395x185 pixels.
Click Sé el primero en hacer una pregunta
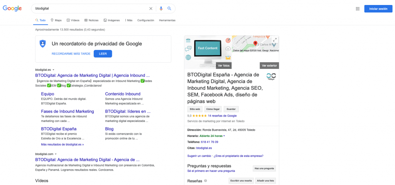[x=211, y=171]
